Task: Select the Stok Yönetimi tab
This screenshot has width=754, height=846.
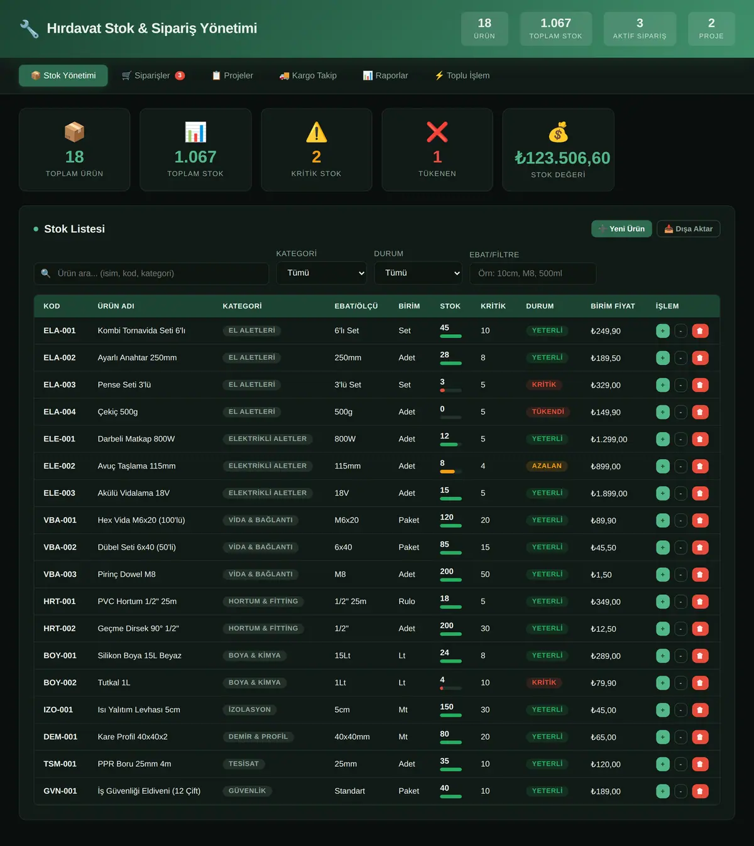Action: (63, 75)
